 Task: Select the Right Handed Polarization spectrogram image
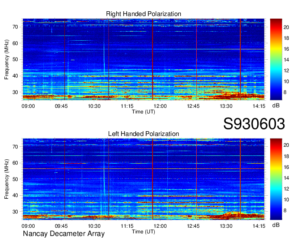coord(144,59)
